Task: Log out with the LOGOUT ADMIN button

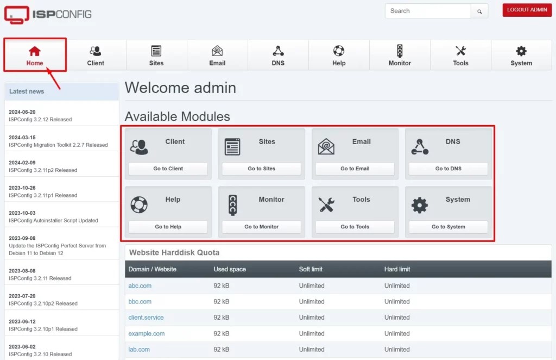Action: tap(527, 10)
